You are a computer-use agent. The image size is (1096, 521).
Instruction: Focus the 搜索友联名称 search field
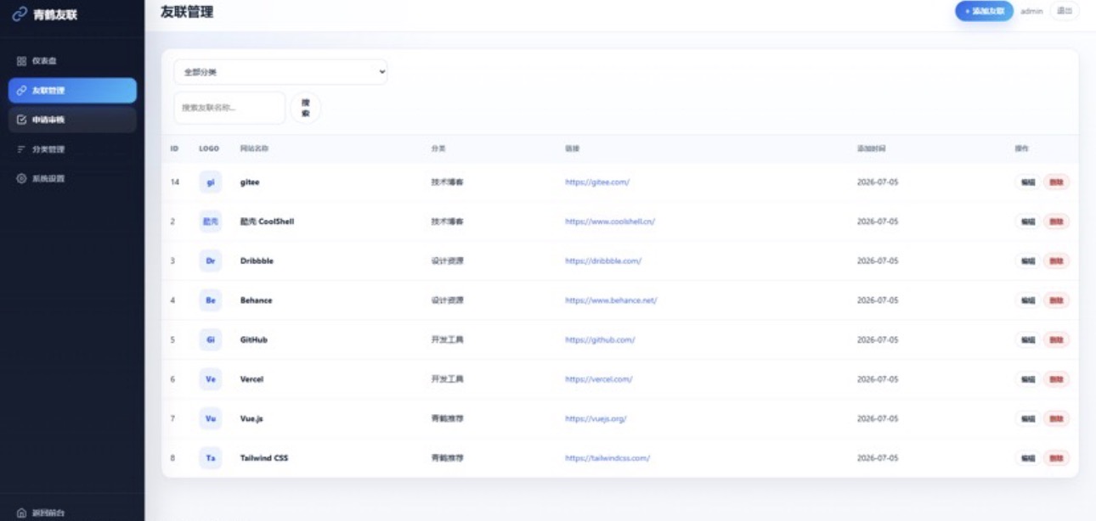coord(229,108)
